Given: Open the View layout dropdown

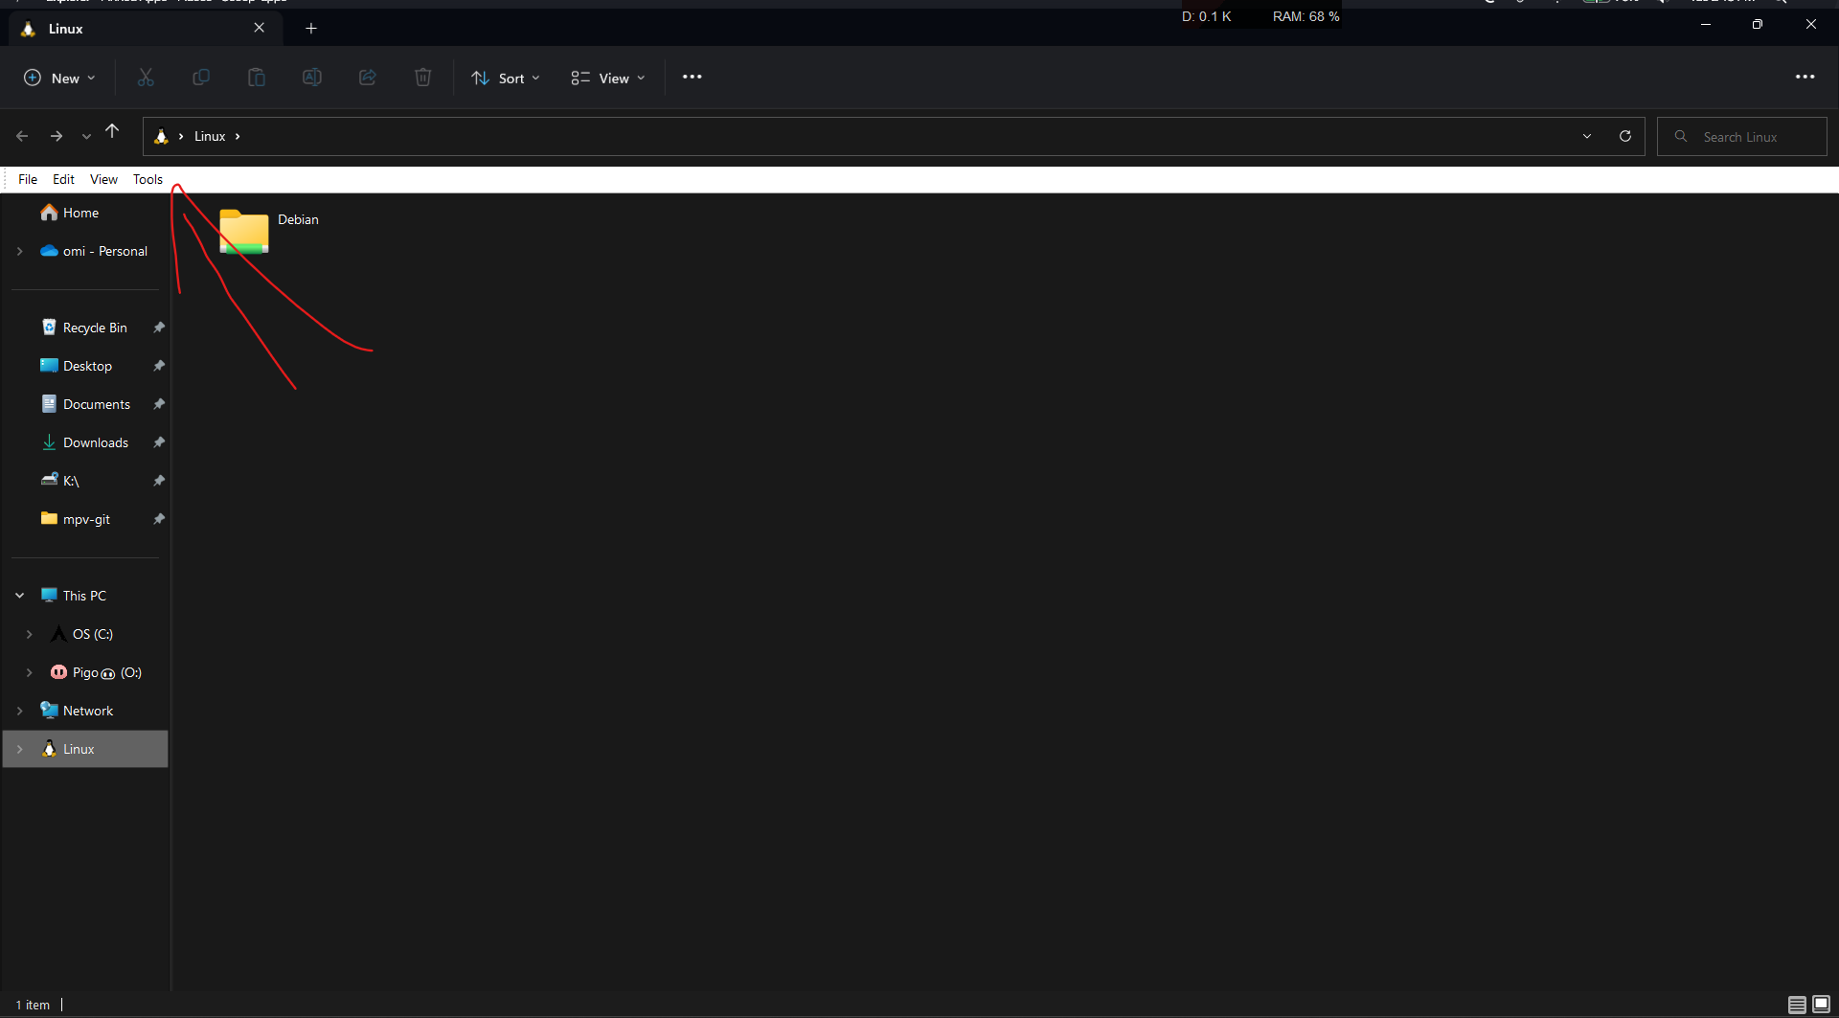Looking at the screenshot, I should tap(608, 78).
